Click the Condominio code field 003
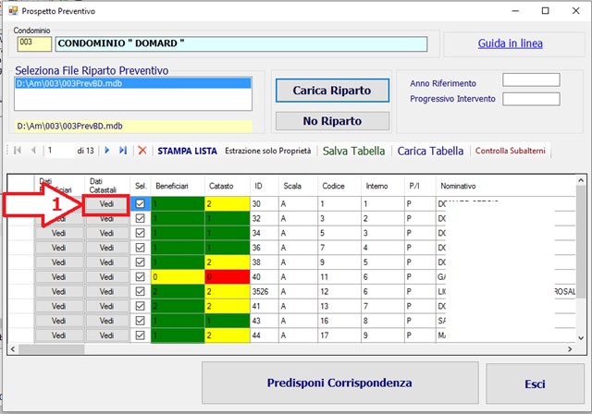Image resolution: width=592 pixels, height=414 pixels. 34,43
